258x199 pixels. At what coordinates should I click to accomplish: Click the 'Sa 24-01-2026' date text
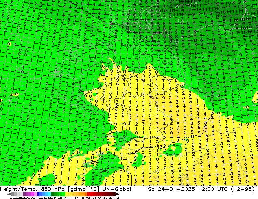point(171,189)
